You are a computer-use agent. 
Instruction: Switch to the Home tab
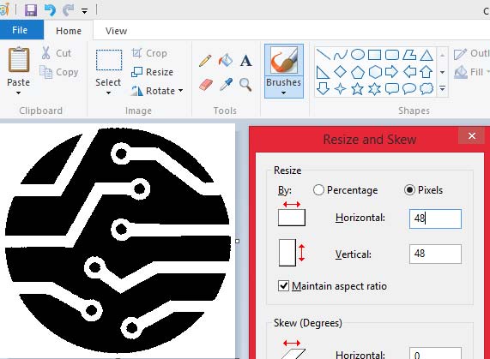[69, 31]
